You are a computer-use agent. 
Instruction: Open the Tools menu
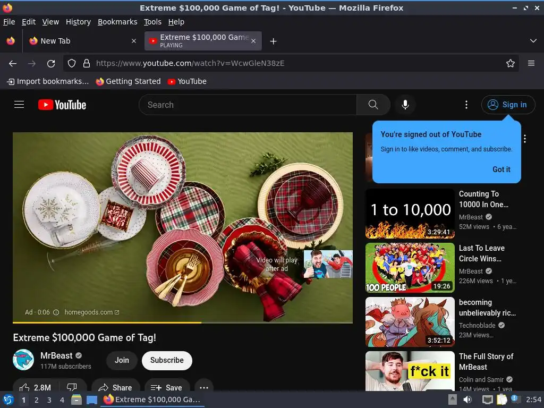152,22
